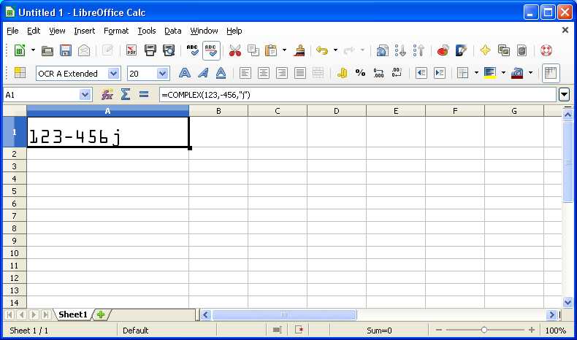Apply percent number format
The image size is (577, 340).
point(360,73)
